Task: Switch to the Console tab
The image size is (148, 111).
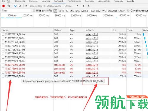Action: point(33,1)
